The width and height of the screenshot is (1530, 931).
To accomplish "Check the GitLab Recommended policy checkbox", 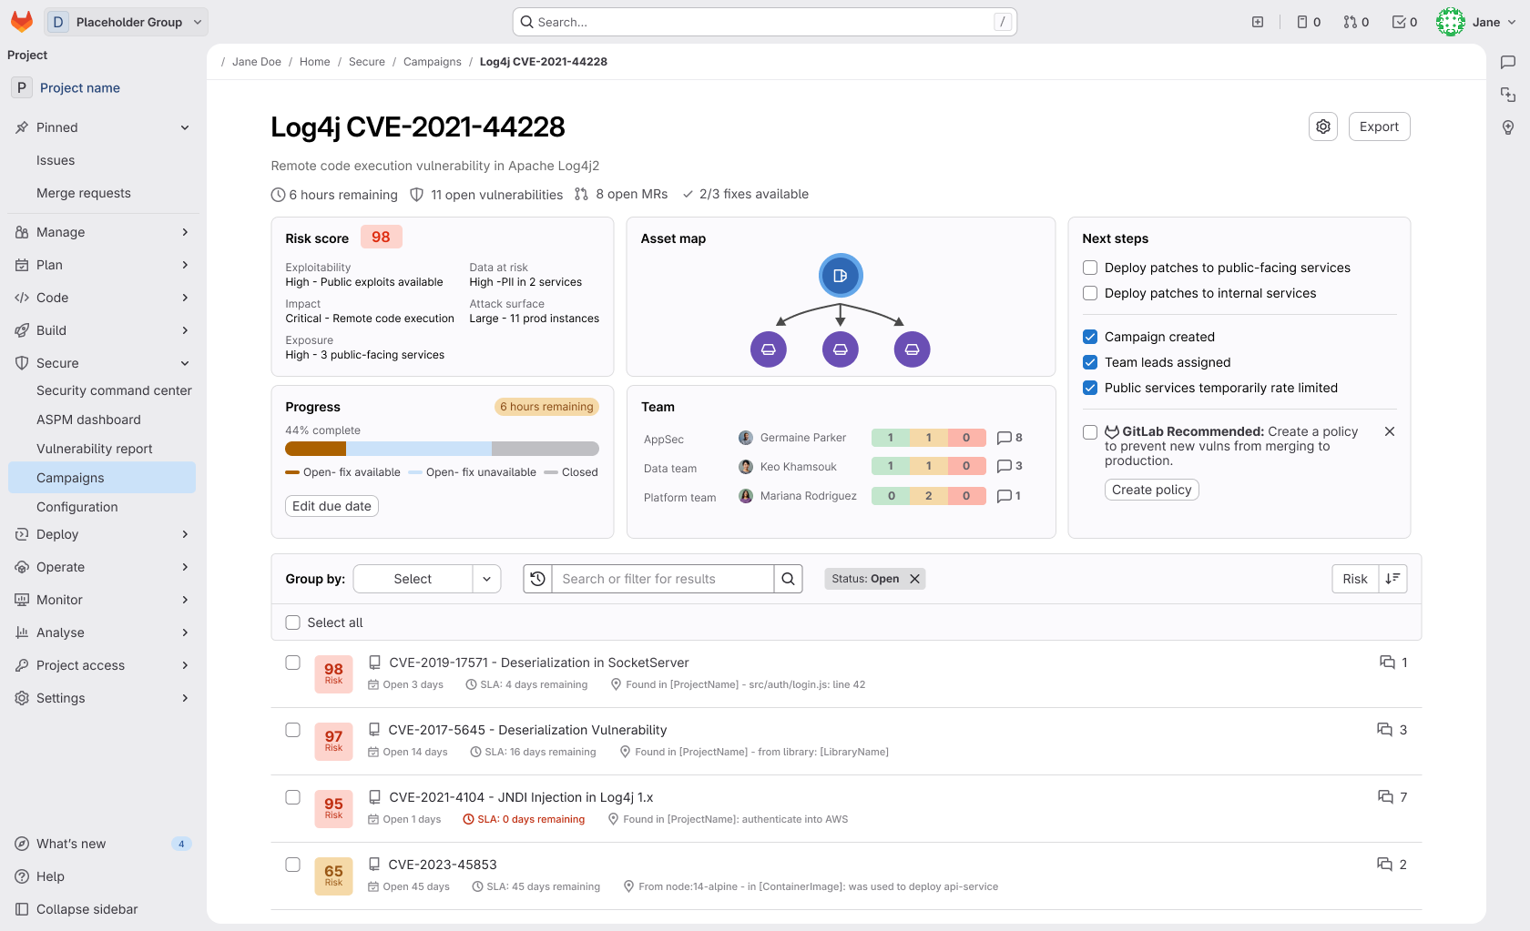I will 1090,432.
